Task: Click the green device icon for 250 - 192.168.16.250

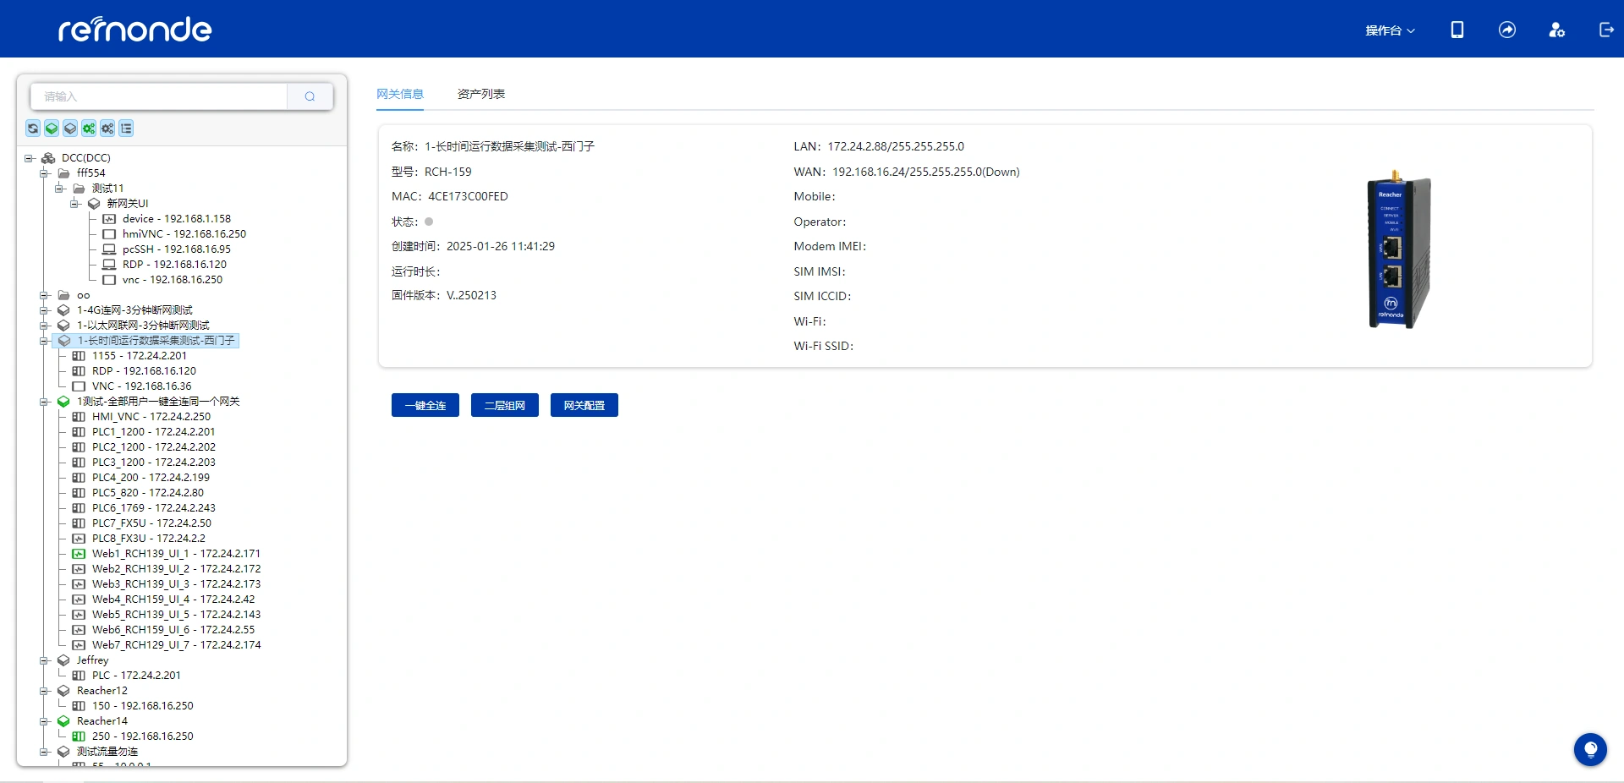Action: [79, 736]
